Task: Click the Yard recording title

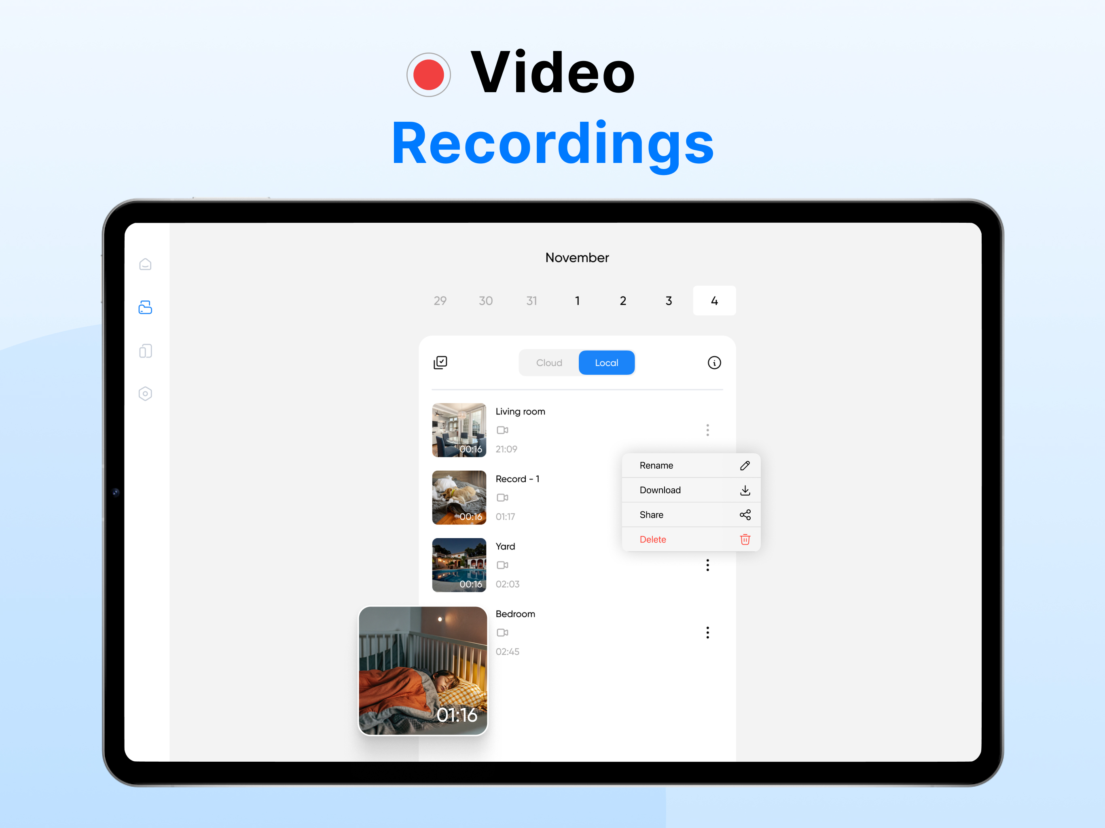Action: 505,546
